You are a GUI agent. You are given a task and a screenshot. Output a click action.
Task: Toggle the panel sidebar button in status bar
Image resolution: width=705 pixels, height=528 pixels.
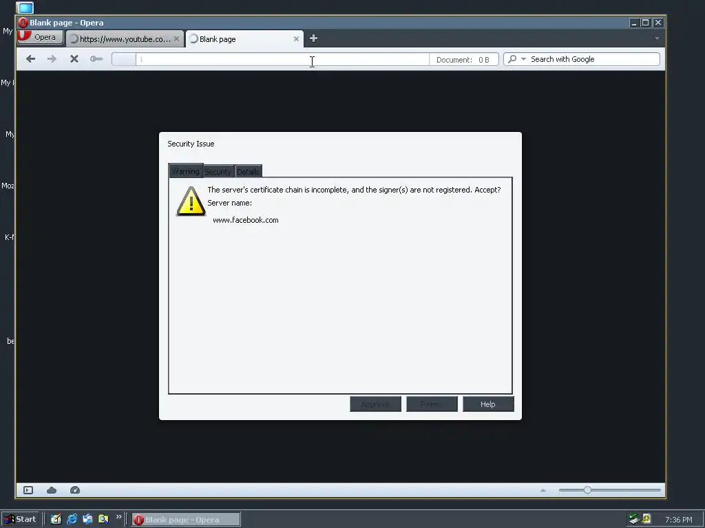tap(28, 490)
